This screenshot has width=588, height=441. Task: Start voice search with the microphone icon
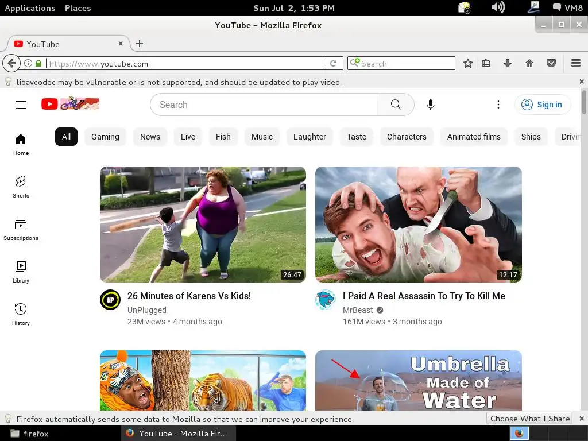coord(431,105)
